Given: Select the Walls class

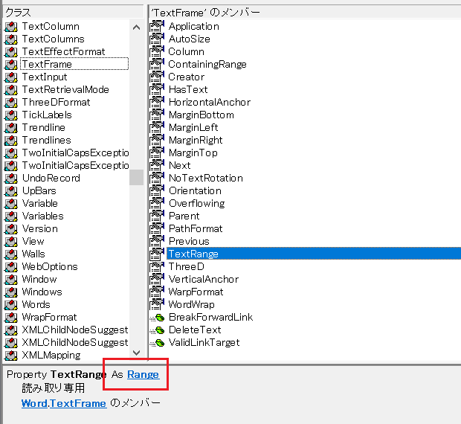Looking at the screenshot, I should [x=33, y=254].
